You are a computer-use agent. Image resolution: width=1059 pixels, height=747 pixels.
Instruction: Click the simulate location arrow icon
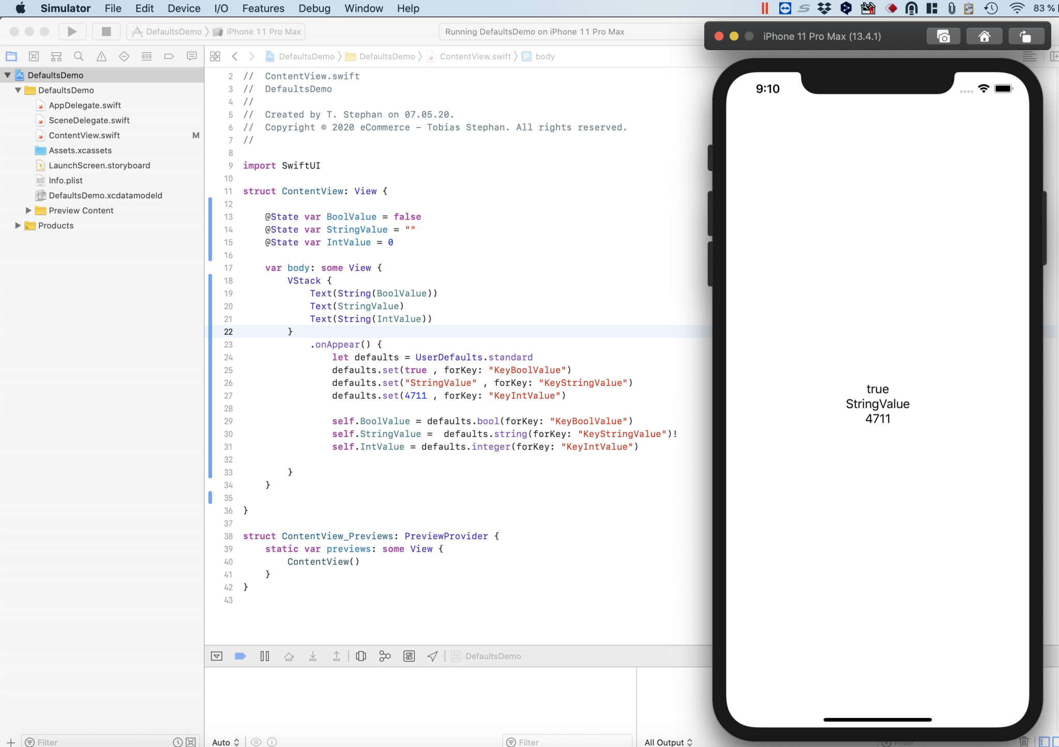(x=431, y=656)
